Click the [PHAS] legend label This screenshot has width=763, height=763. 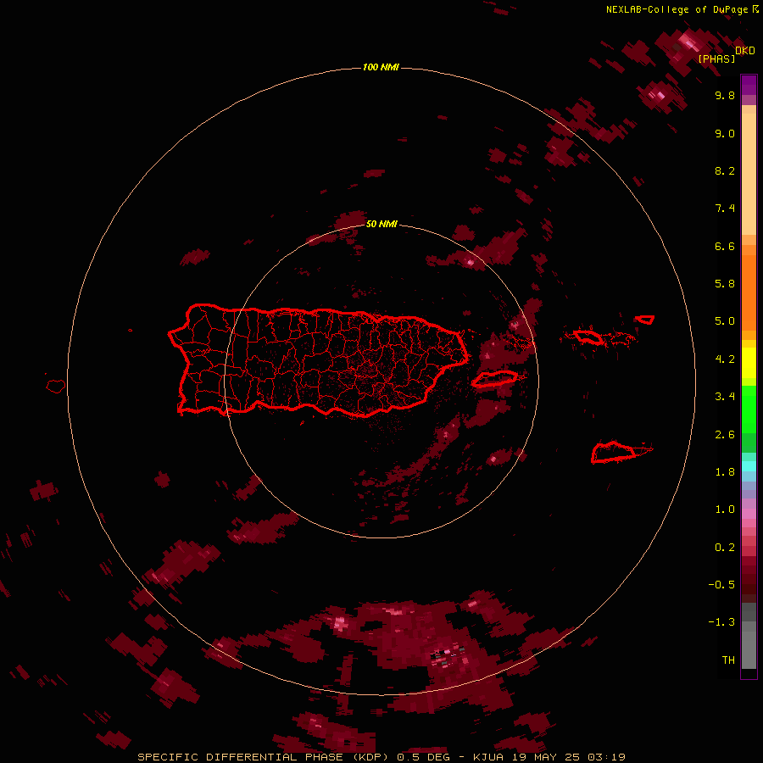click(x=716, y=58)
